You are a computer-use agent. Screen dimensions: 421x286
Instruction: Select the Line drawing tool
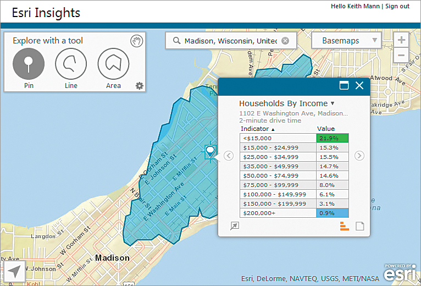click(71, 64)
